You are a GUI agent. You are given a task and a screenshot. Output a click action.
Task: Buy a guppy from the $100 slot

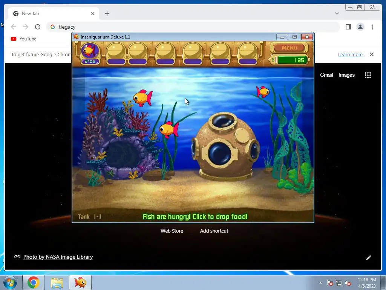point(90,53)
